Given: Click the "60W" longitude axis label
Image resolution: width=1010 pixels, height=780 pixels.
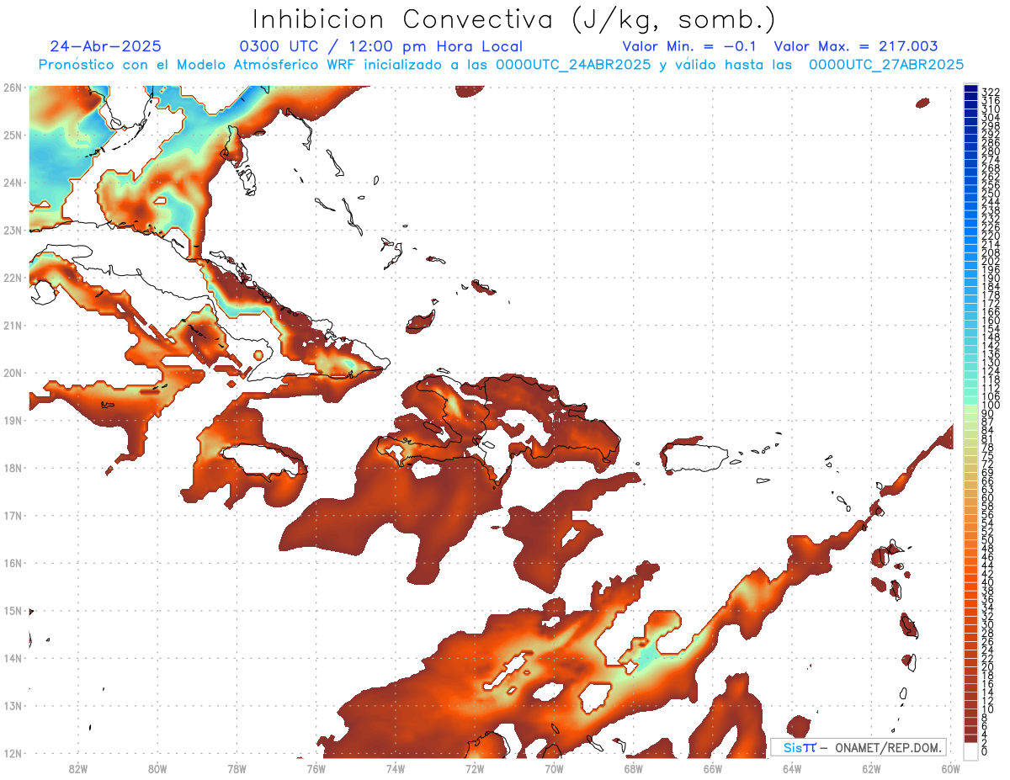Looking at the screenshot, I should click(x=950, y=768).
